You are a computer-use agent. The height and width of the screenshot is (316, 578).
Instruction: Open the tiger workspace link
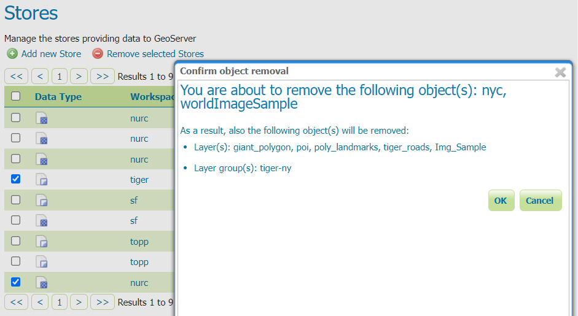(x=139, y=180)
